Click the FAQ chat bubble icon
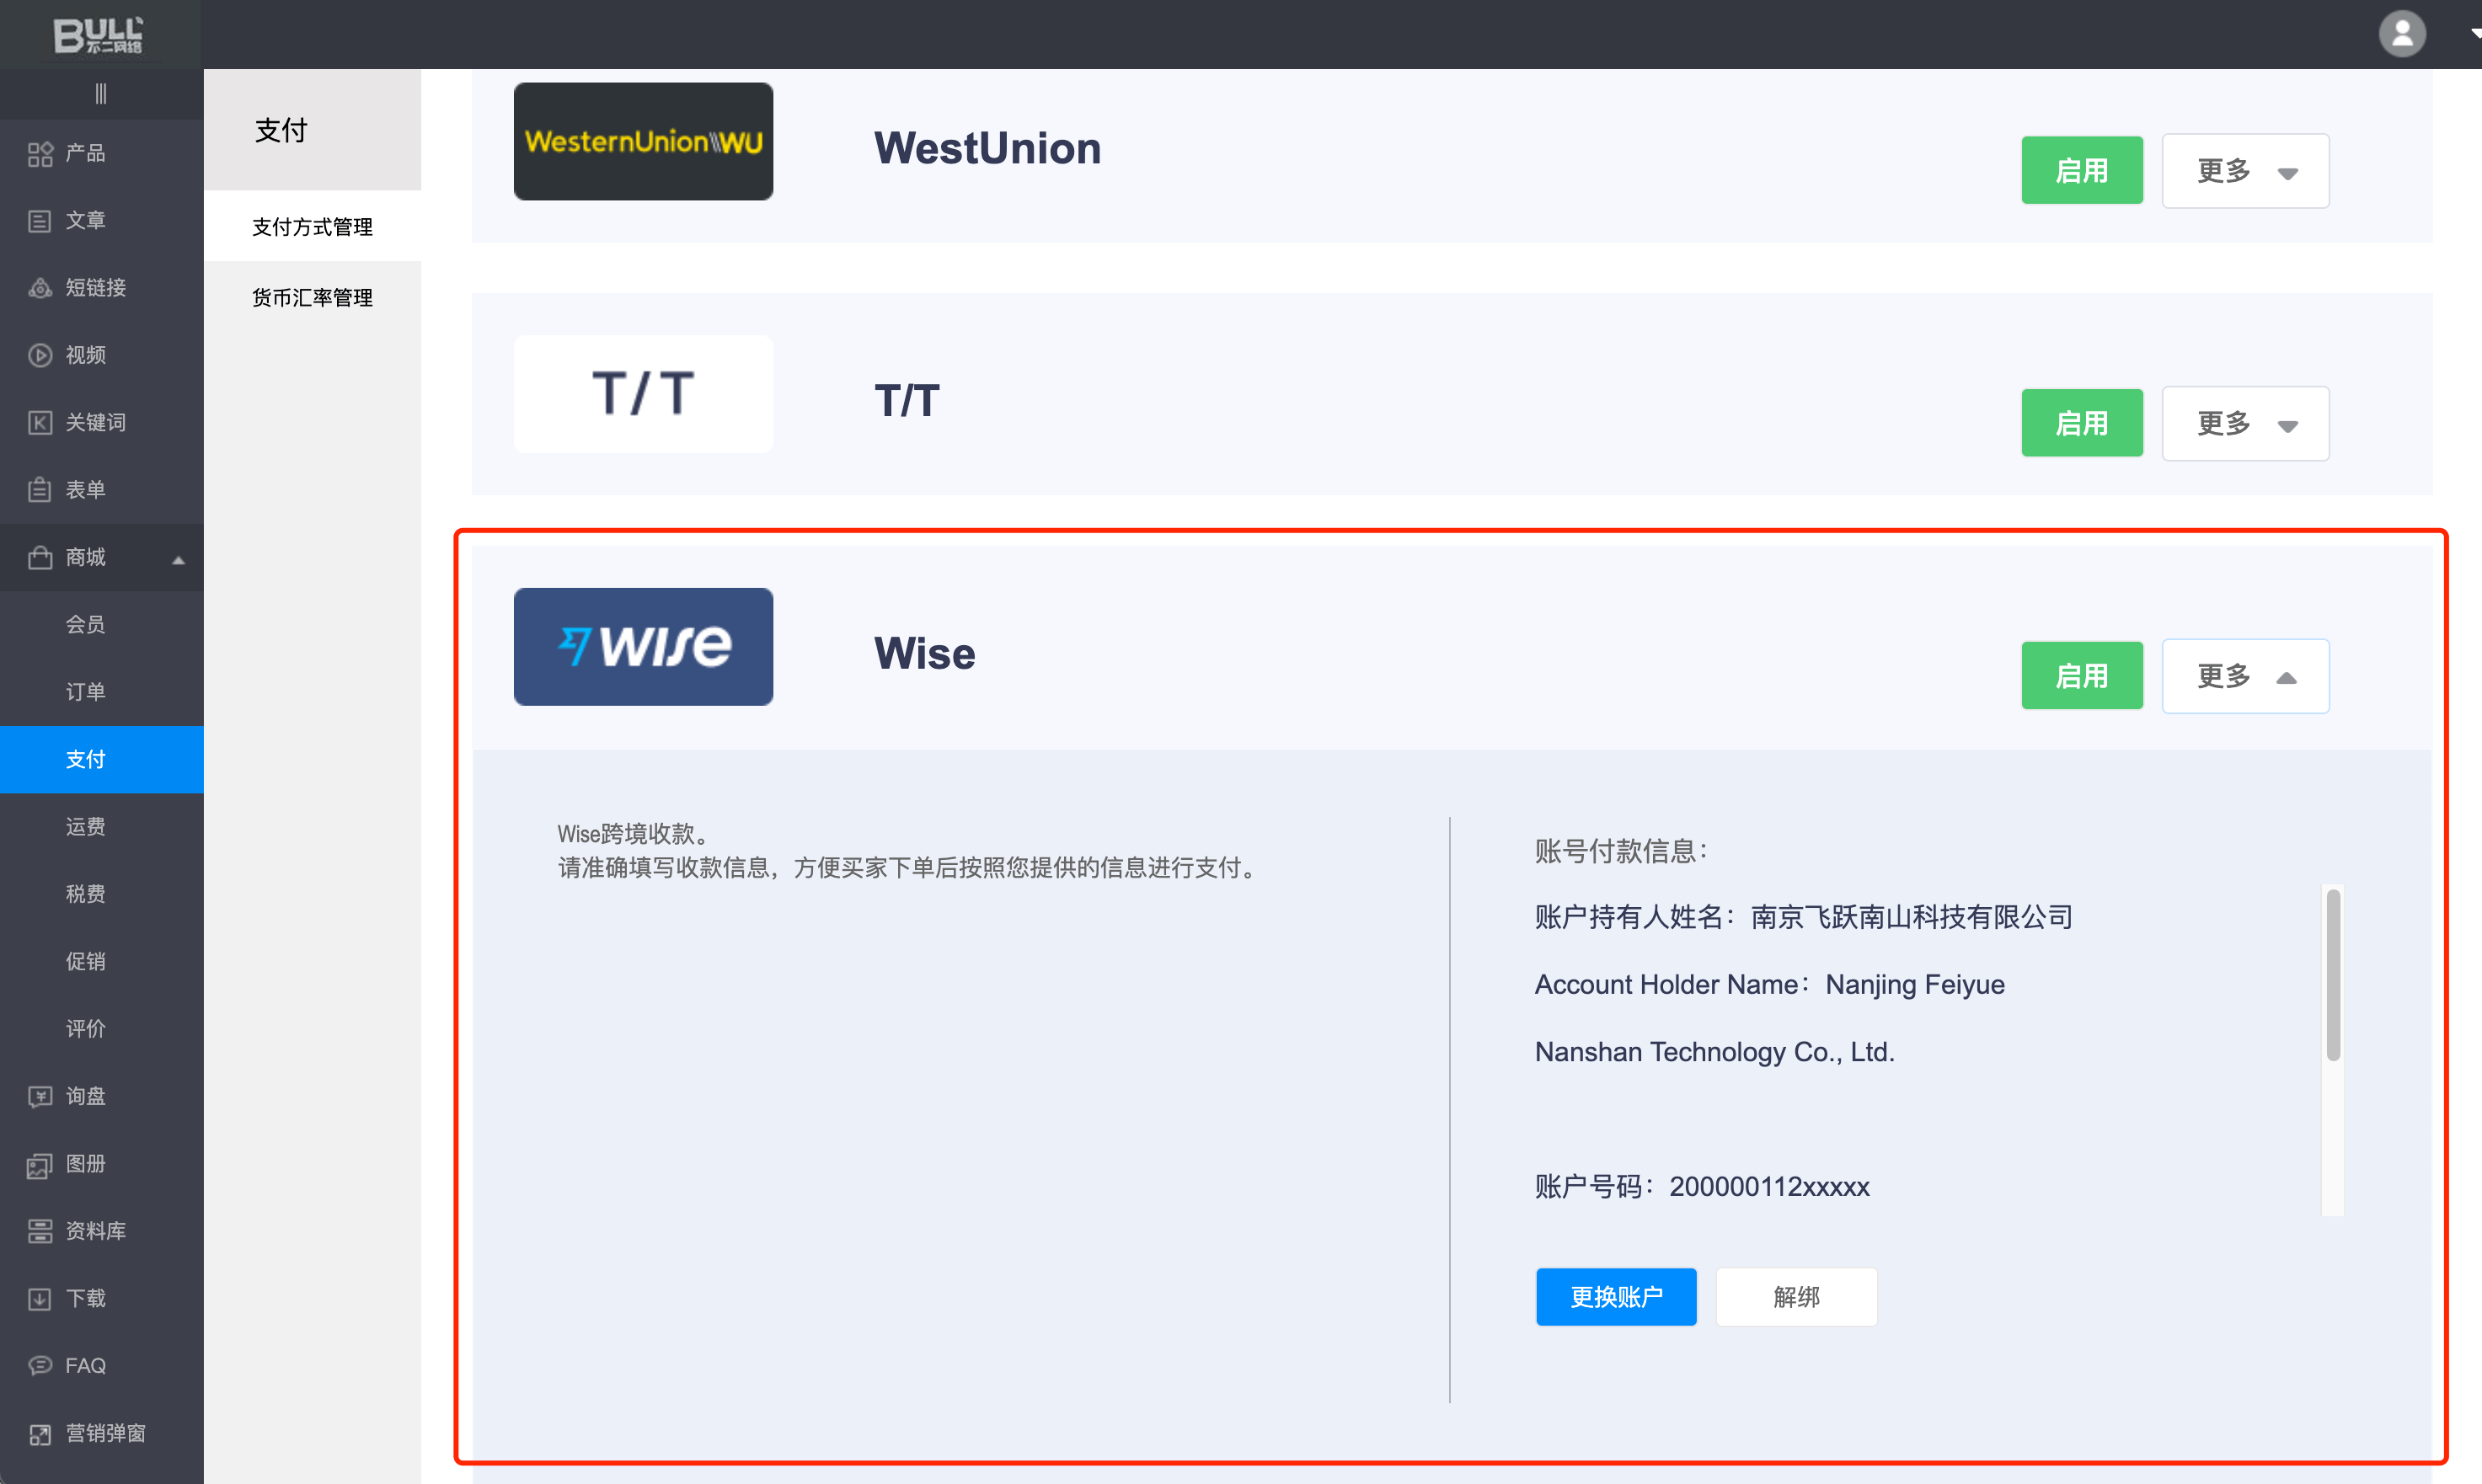This screenshot has width=2482, height=1484. pyautogui.click(x=40, y=1366)
